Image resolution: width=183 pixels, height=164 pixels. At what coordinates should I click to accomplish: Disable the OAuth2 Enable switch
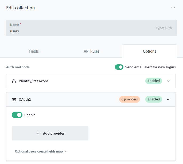pos(17,115)
